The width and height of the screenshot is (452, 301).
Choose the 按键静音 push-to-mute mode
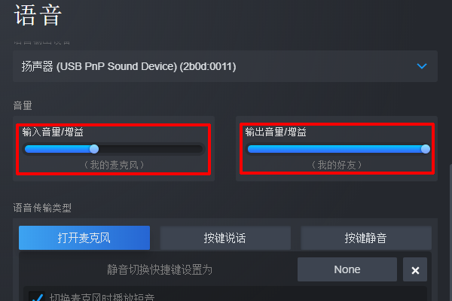365,238
